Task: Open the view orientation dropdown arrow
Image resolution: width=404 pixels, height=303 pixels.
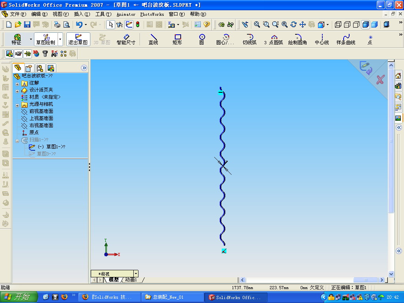Action: [327, 25]
